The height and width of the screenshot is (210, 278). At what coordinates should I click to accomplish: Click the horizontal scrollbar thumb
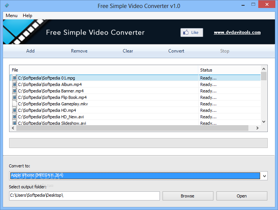point(132,128)
